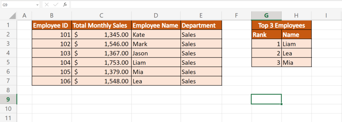Select the cell containing Liam in column D
Viewport: 342px width, 122px height.
156,62
